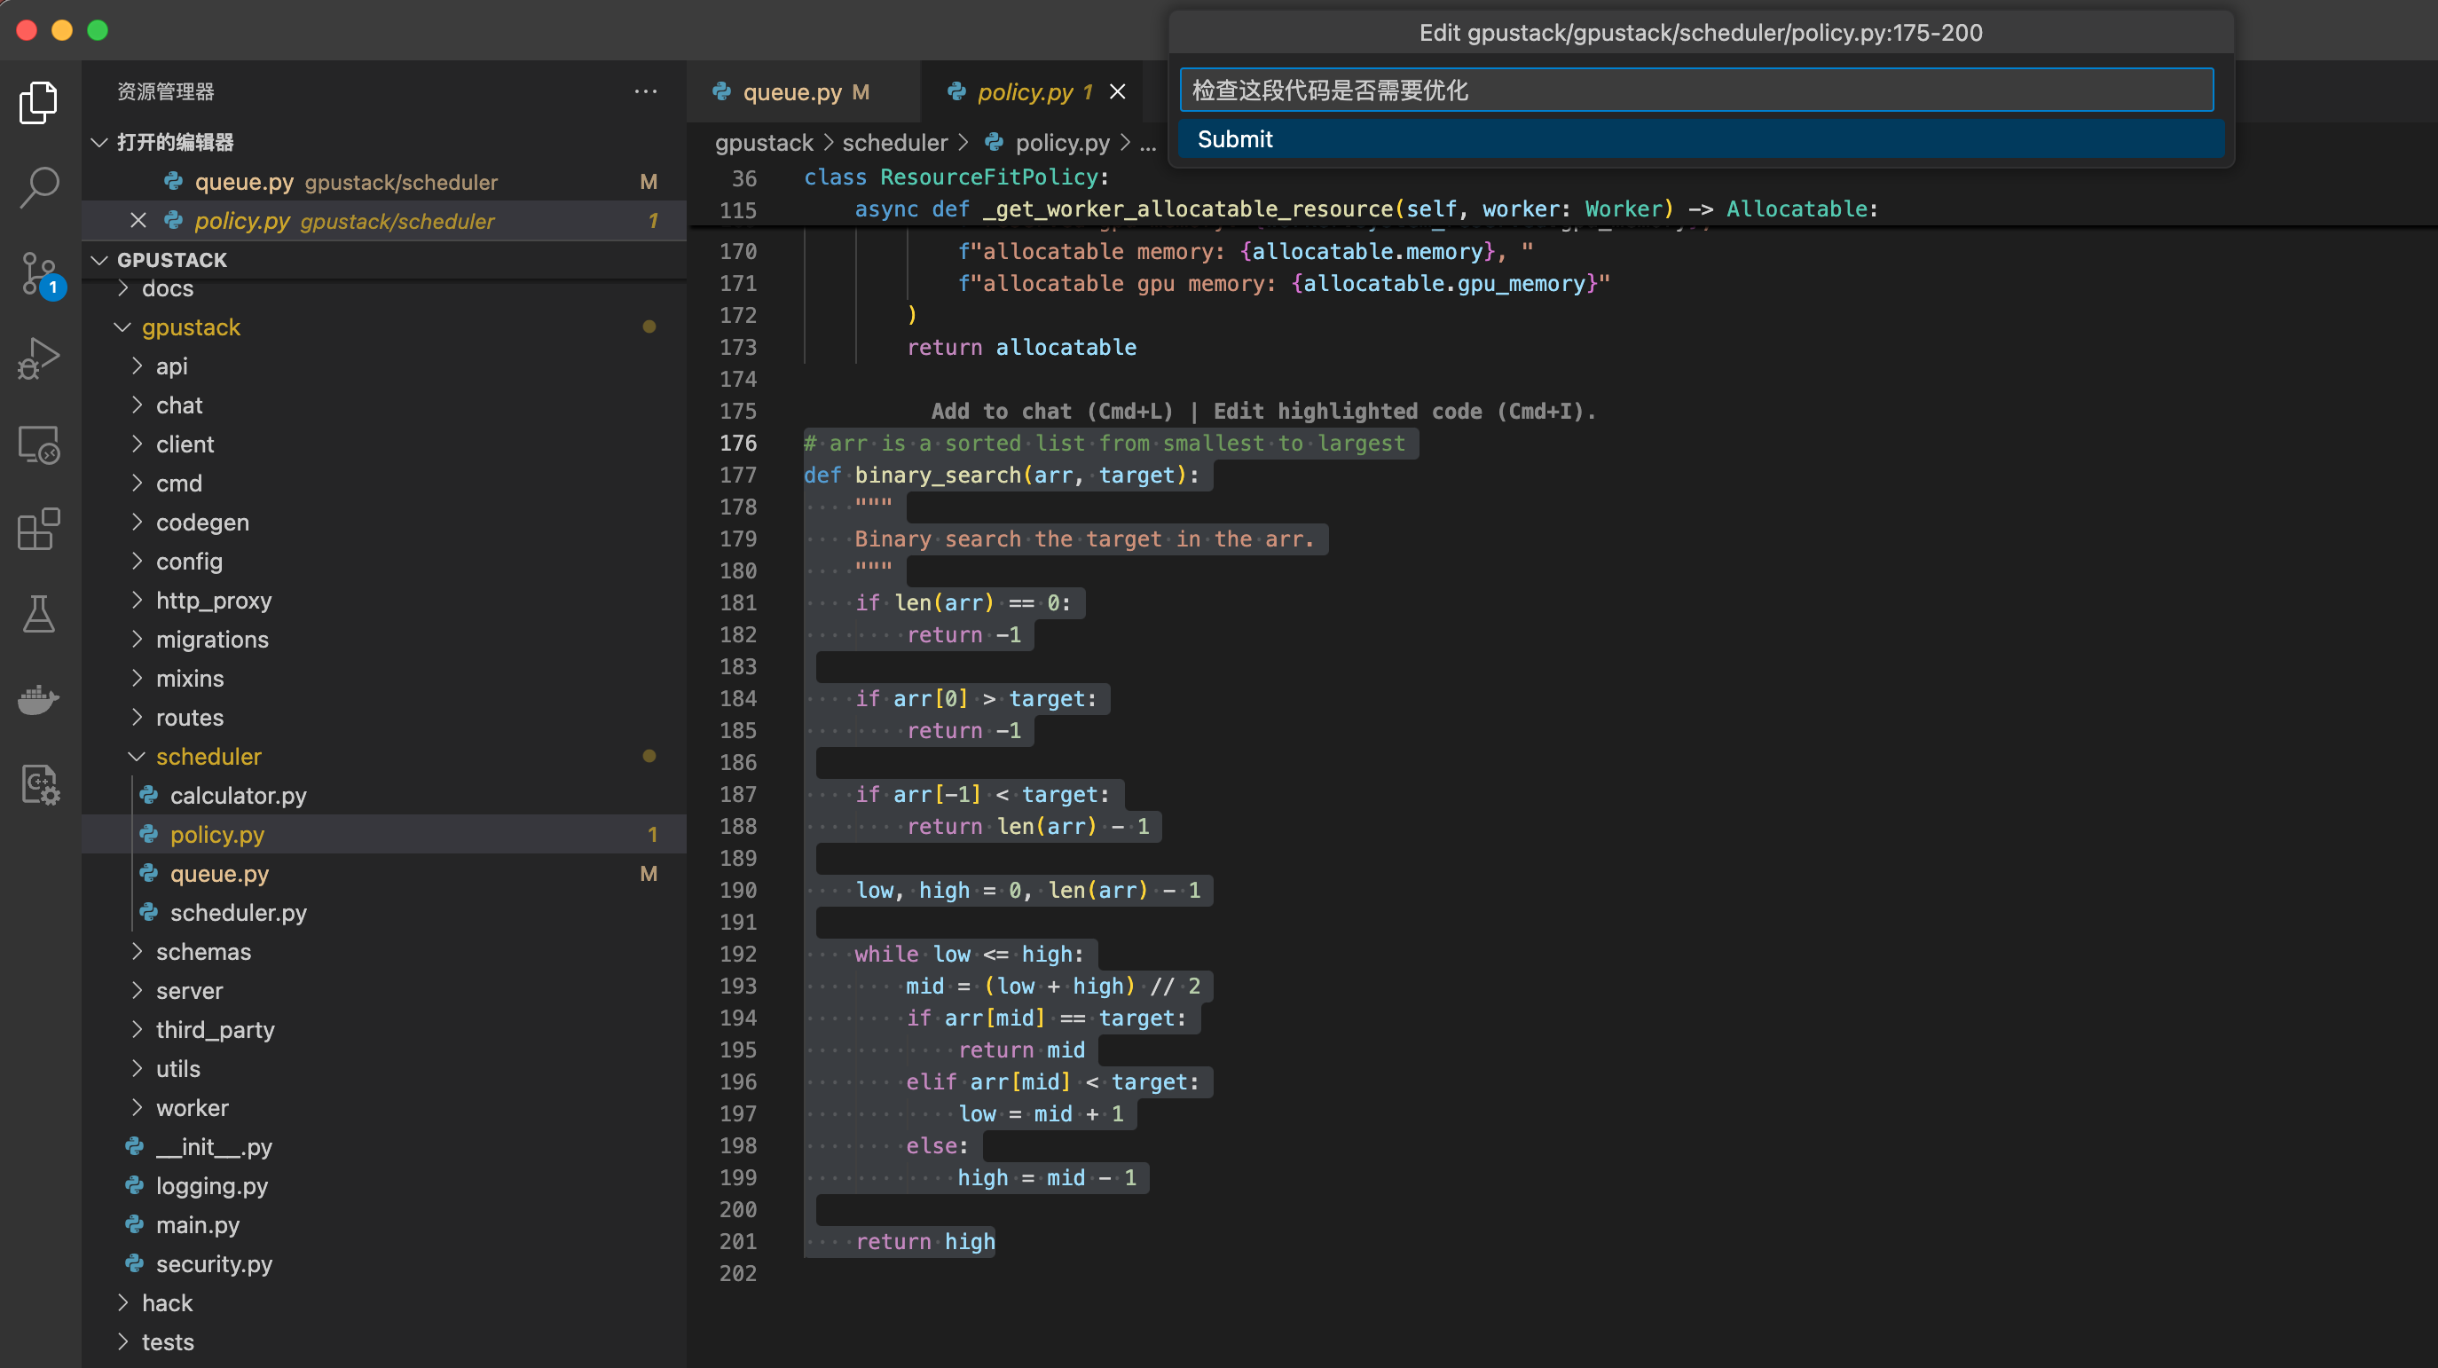This screenshot has width=2438, height=1368.
Task: Click the explorer more actions ellipsis
Action: [646, 92]
